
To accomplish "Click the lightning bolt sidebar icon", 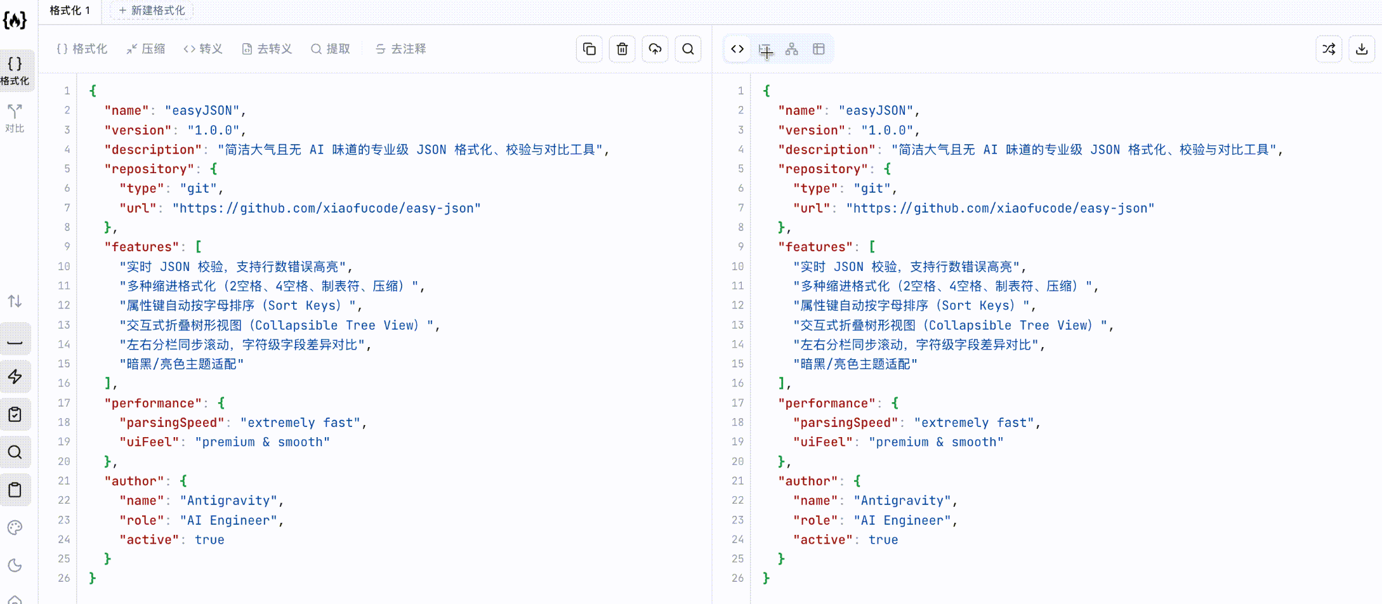I will click(x=15, y=377).
